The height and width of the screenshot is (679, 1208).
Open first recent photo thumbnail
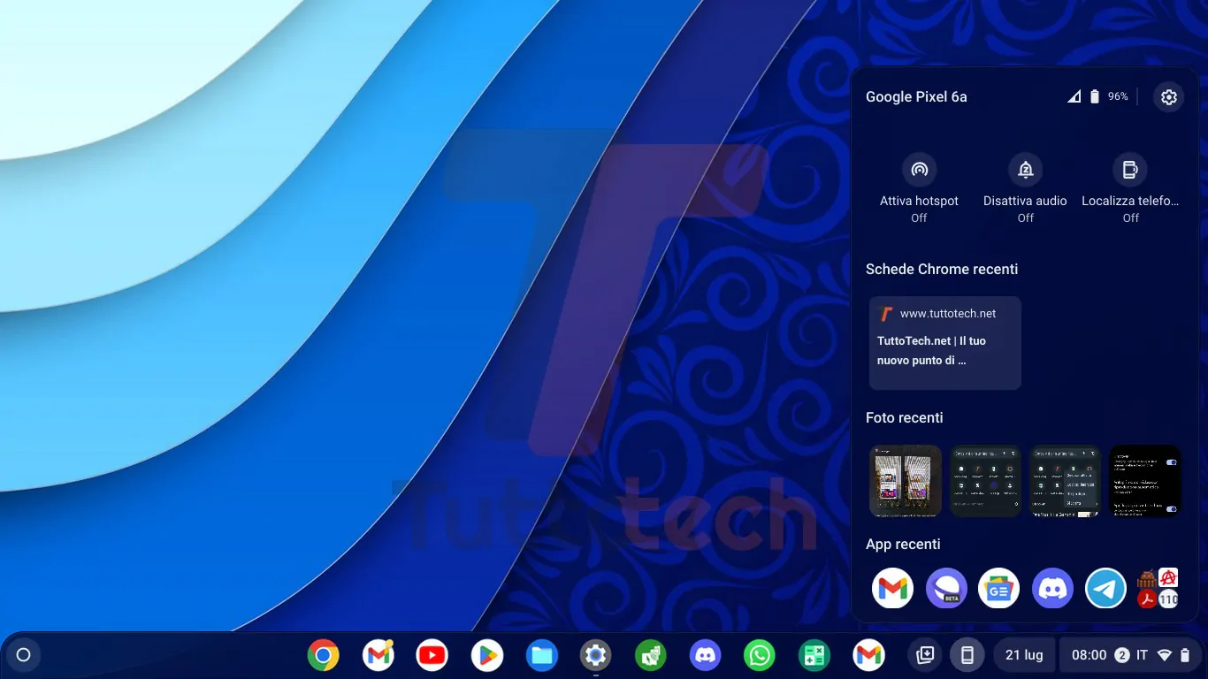coord(906,481)
